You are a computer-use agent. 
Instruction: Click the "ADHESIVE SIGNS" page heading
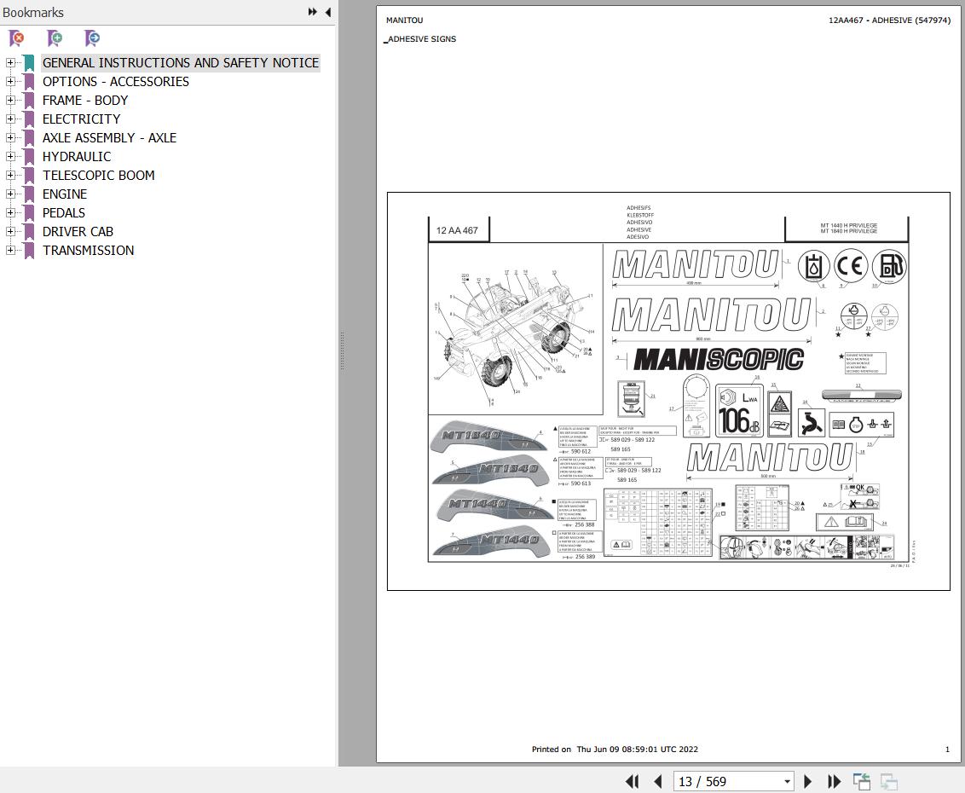pos(422,38)
